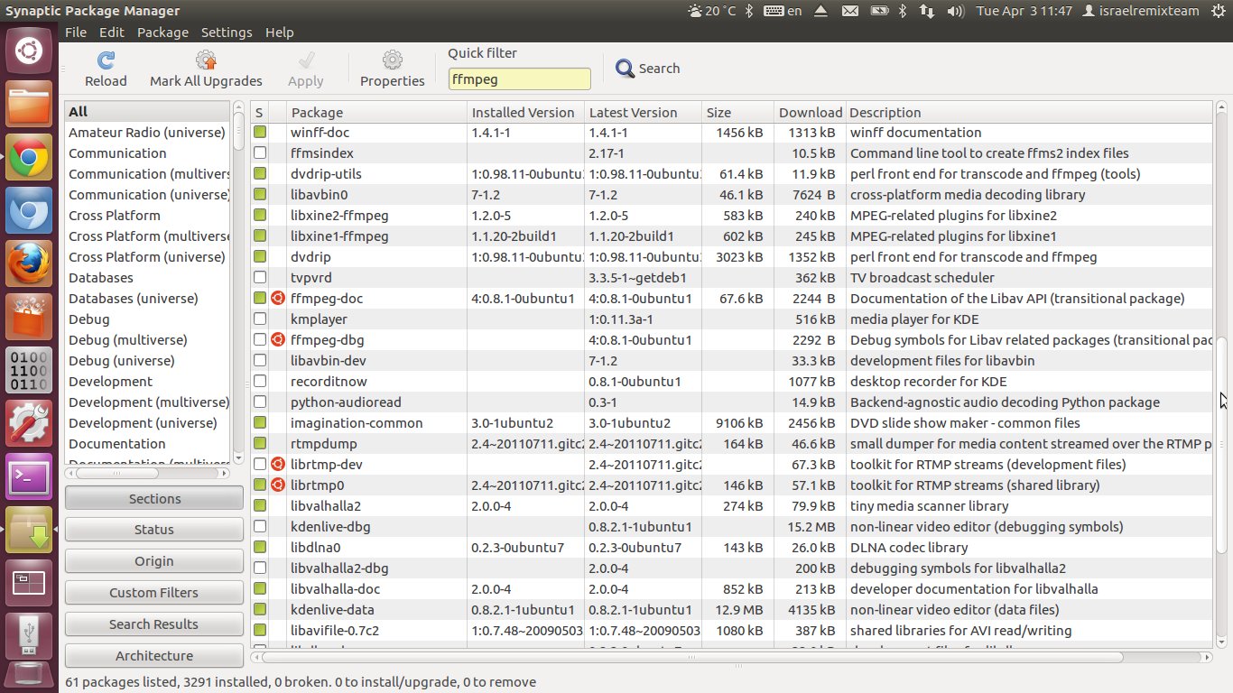The width and height of the screenshot is (1233, 693).
Task: Select the Databases section
Action: (147, 277)
